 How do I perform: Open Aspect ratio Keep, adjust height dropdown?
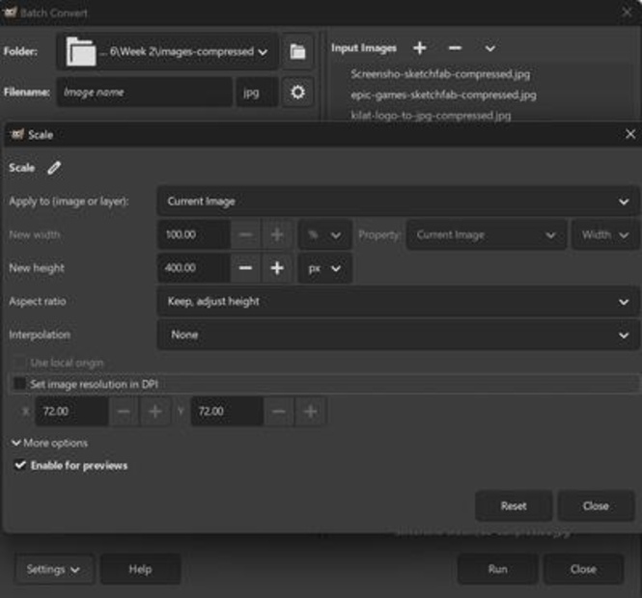coord(398,302)
